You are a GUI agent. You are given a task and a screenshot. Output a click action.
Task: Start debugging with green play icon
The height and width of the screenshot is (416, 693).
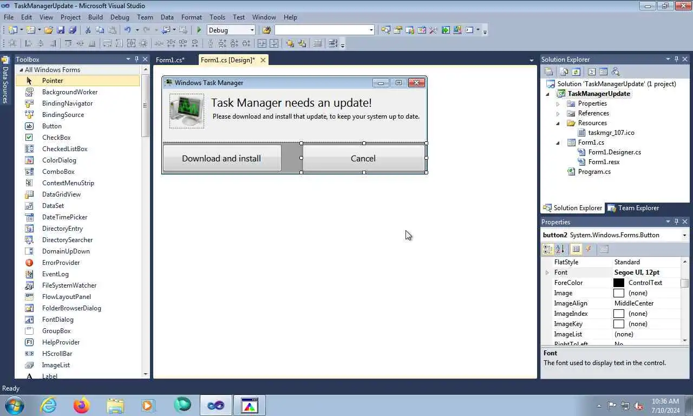[x=199, y=30]
